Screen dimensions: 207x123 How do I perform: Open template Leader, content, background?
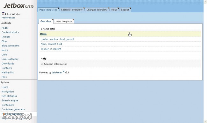[57, 39]
